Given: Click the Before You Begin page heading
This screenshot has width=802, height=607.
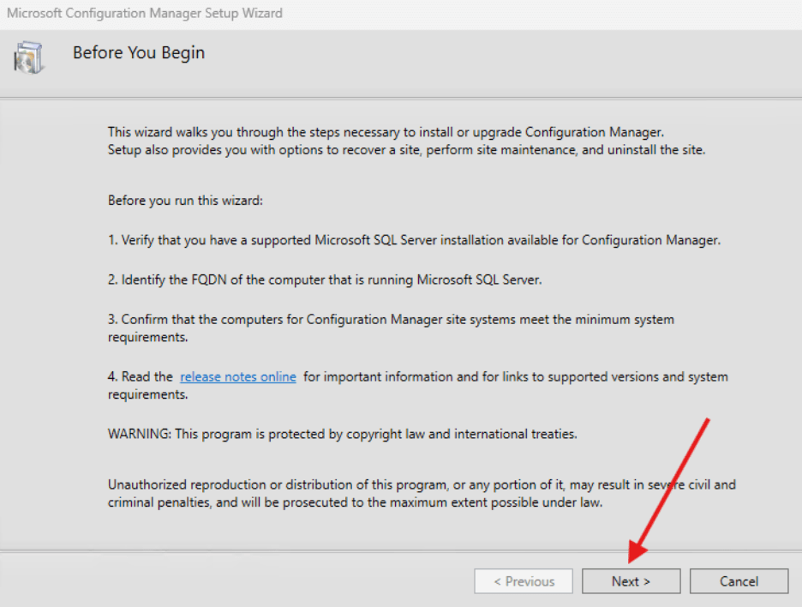Looking at the screenshot, I should pyautogui.click(x=138, y=52).
